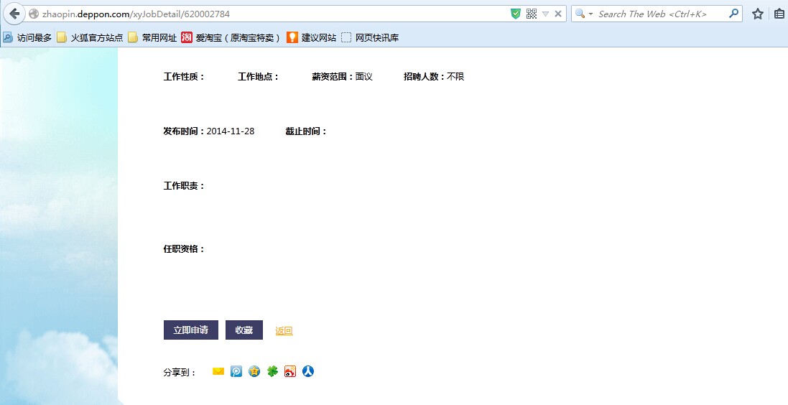Share to Sina Weibo red icon
The height and width of the screenshot is (405, 788).
[x=290, y=371]
